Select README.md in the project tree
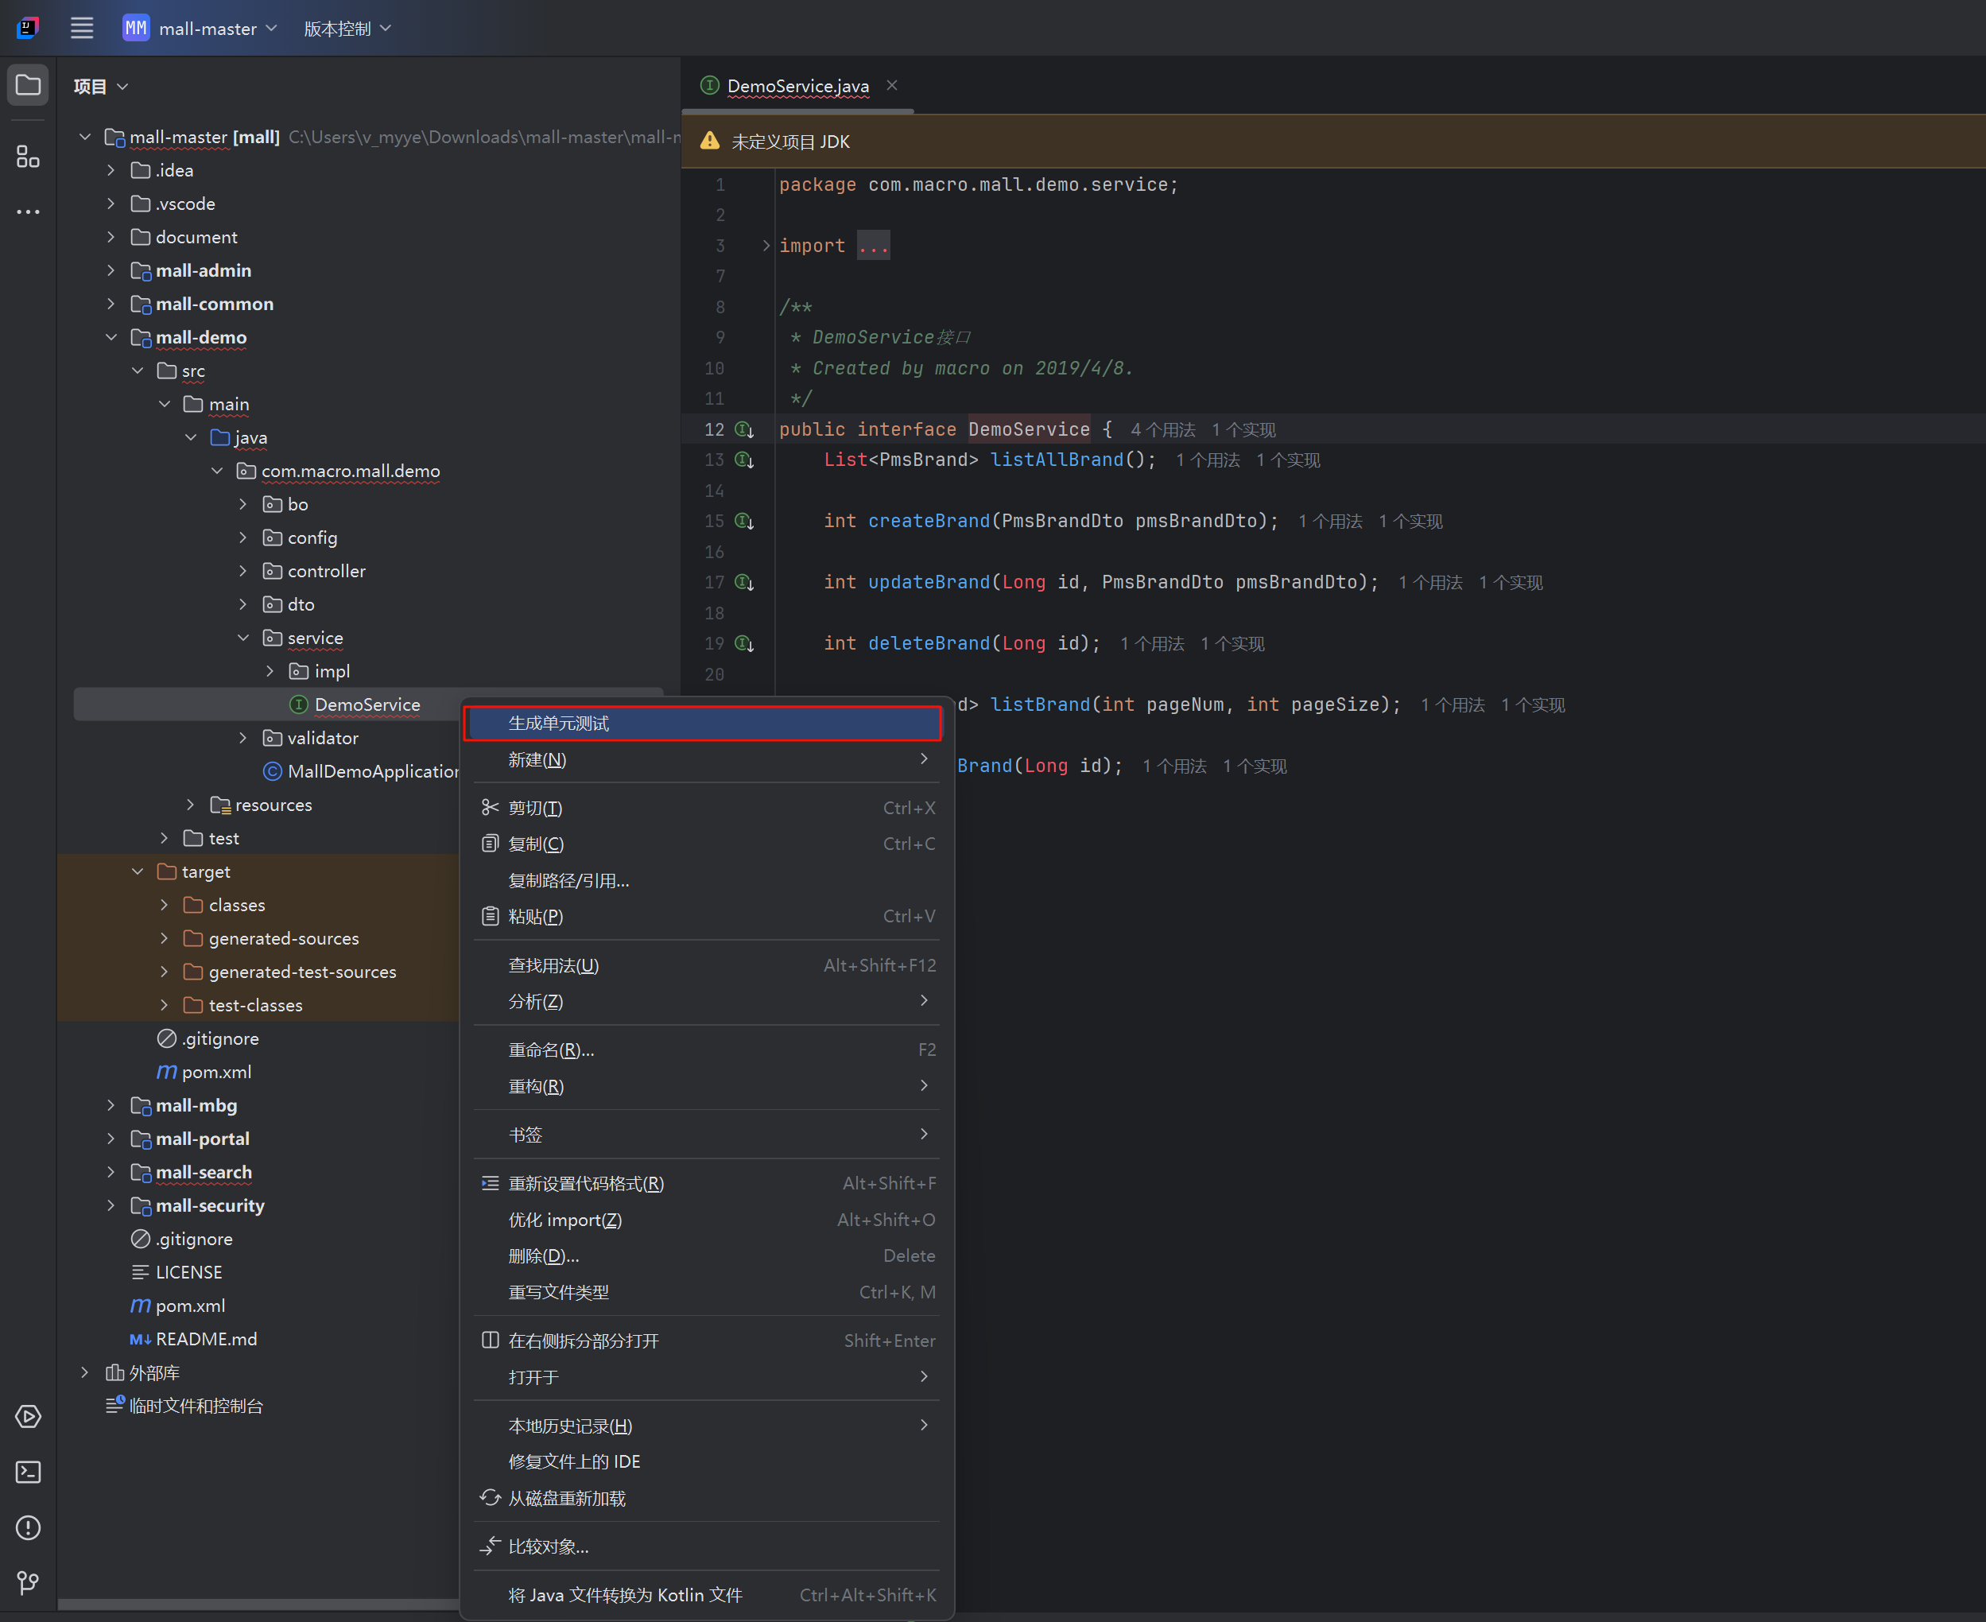Screen dimensions: 1986x1622 tap(205, 1339)
